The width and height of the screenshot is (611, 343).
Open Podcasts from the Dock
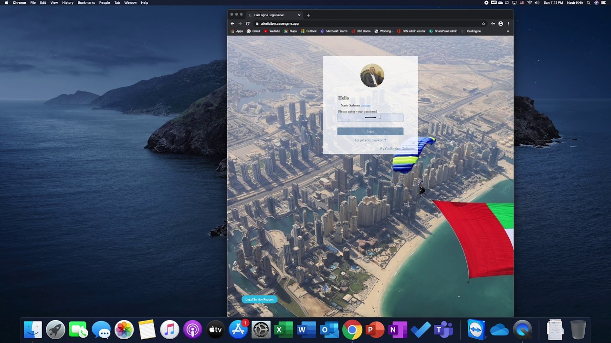click(x=192, y=330)
